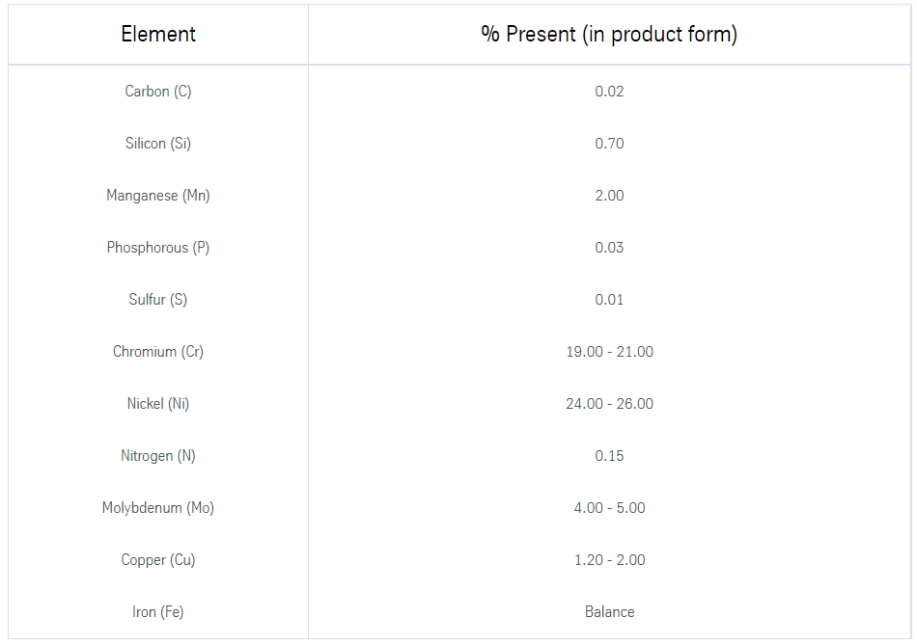This screenshot has height=644, width=917.
Task: Select the Molybdenum (Mo) cell
Action: [158, 508]
